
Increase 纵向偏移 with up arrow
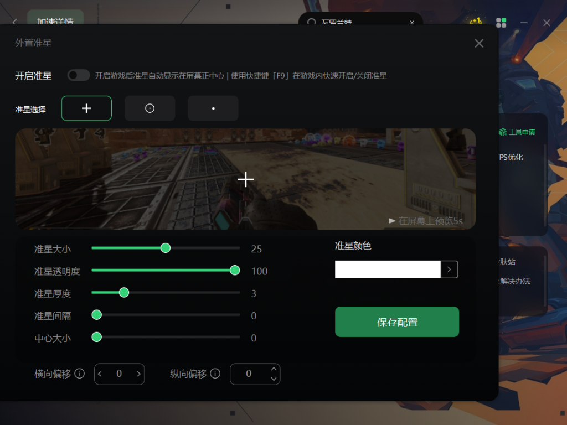274,369
